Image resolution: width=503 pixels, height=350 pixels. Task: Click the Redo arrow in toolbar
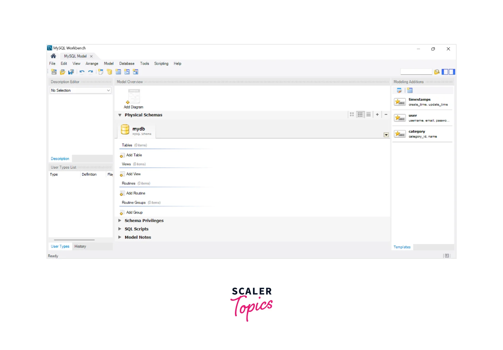(91, 72)
